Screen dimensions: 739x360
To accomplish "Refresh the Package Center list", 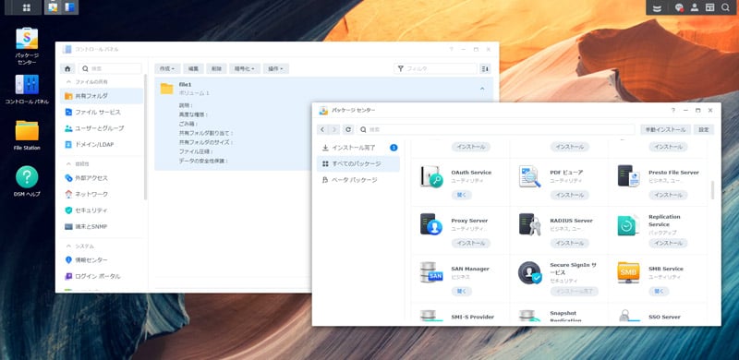I will click(x=348, y=129).
